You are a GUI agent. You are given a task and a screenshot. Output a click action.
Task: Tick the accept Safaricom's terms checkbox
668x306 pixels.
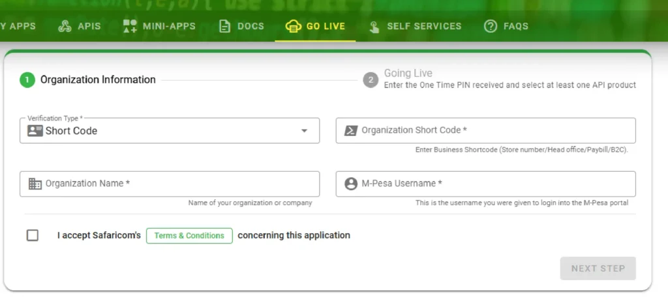(33, 236)
